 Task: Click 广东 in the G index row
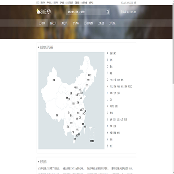click(111, 80)
